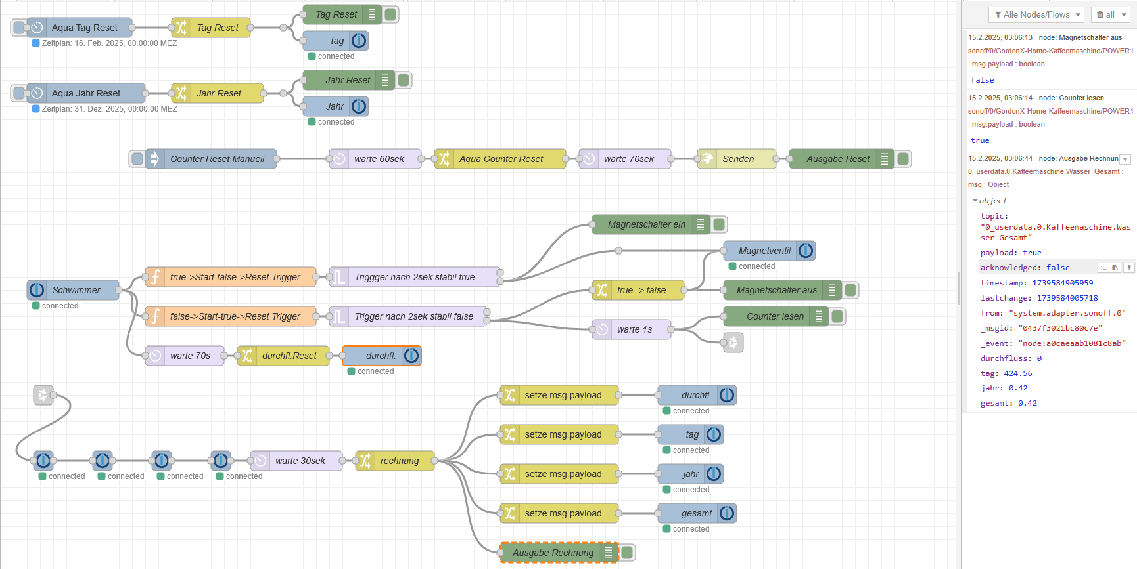This screenshot has width=1137, height=569.
Task: Select the Senden trigger node
Action: tap(737, 159)
